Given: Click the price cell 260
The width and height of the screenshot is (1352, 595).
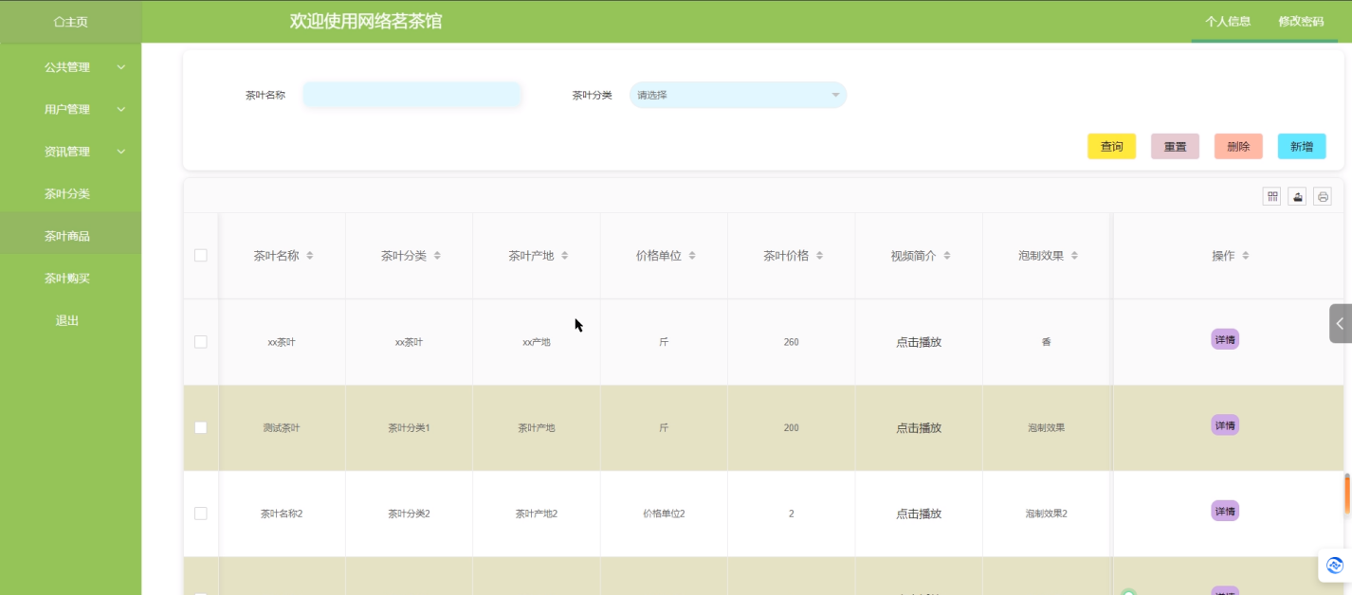Looking at the screenshot, I should (x=792, y=342).
